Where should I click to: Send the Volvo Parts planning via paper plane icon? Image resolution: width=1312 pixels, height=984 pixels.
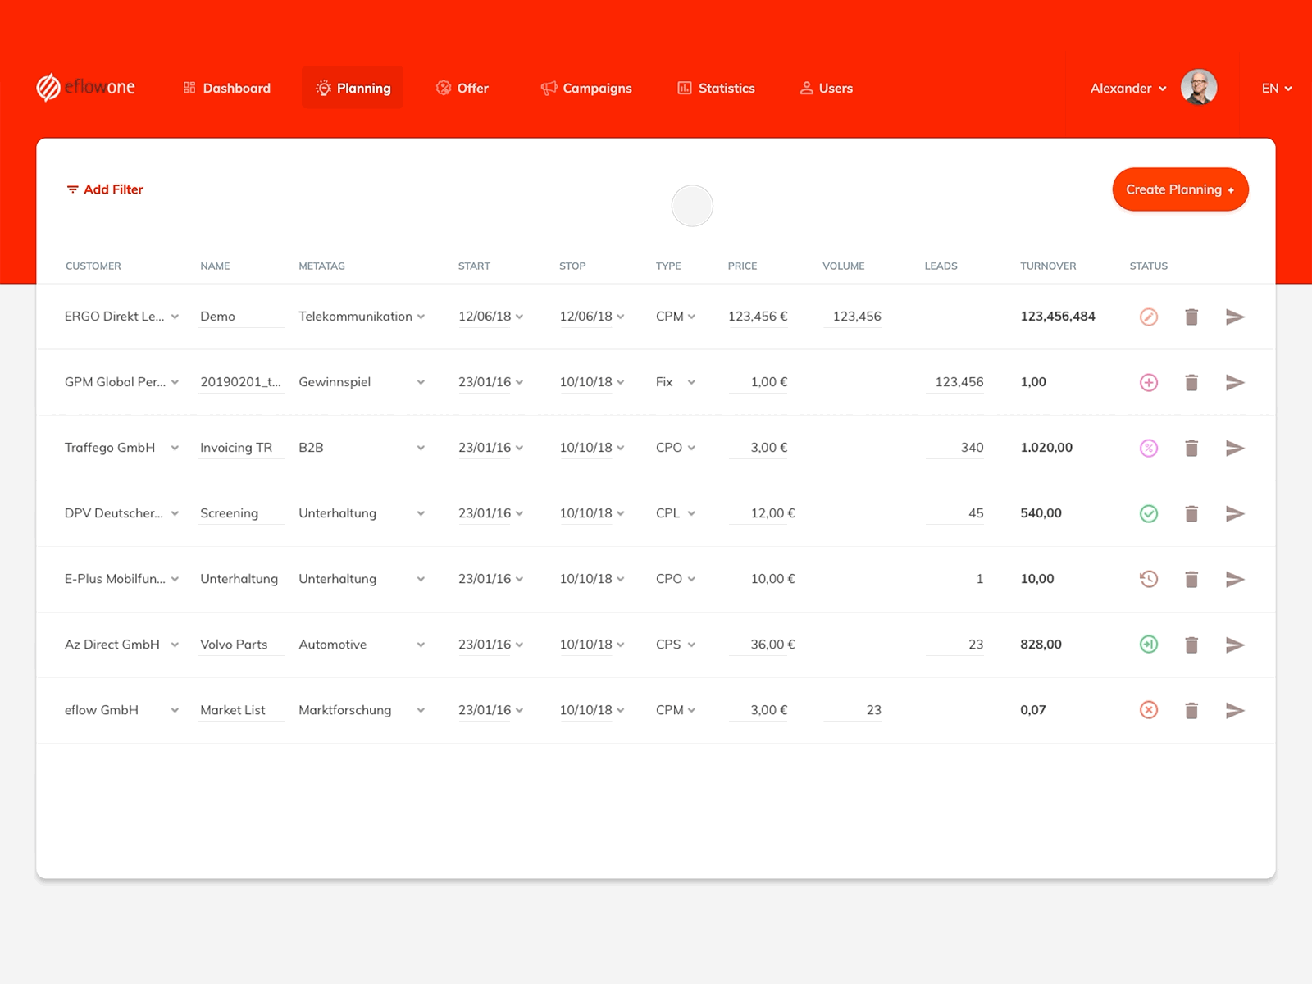click(x=1235, y=645)
